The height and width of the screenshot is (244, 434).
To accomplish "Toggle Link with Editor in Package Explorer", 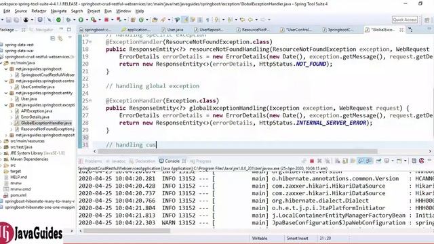I will point(60,38).
